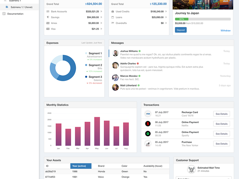
Task: Expand Bank Accounts row chevron
Action: (x=101, y=11)
